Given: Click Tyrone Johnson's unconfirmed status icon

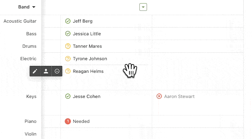Looking at the screenshot, I should (68, 58).
